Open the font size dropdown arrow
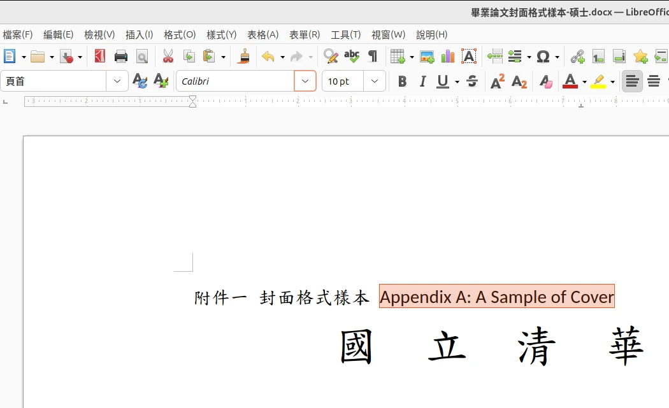Screen dimensions: 669x408 point(375,81)
